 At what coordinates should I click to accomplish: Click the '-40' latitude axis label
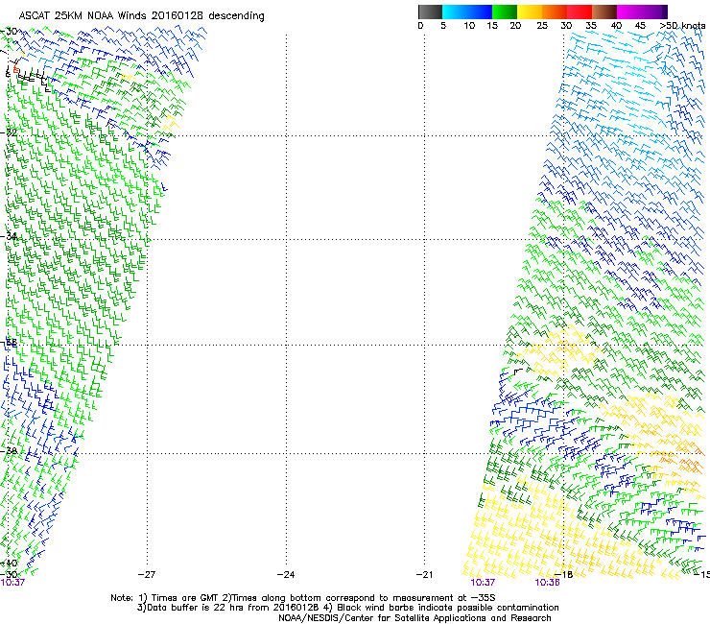pyautogui.click(x=9, y=564)
